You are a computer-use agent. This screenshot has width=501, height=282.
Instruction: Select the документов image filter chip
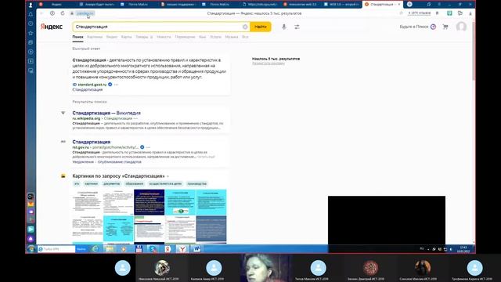pyautogui.click(x=111, y=184)
